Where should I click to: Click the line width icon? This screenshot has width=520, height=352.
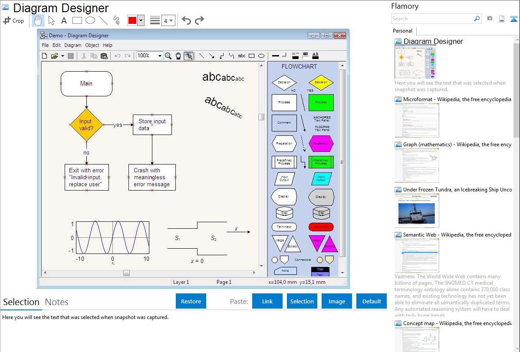[x=276, y=56]
